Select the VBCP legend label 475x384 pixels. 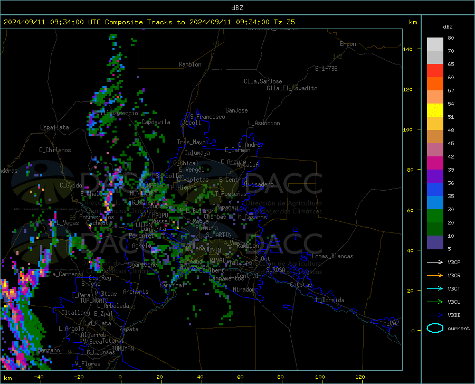click(x=454, y=263)
